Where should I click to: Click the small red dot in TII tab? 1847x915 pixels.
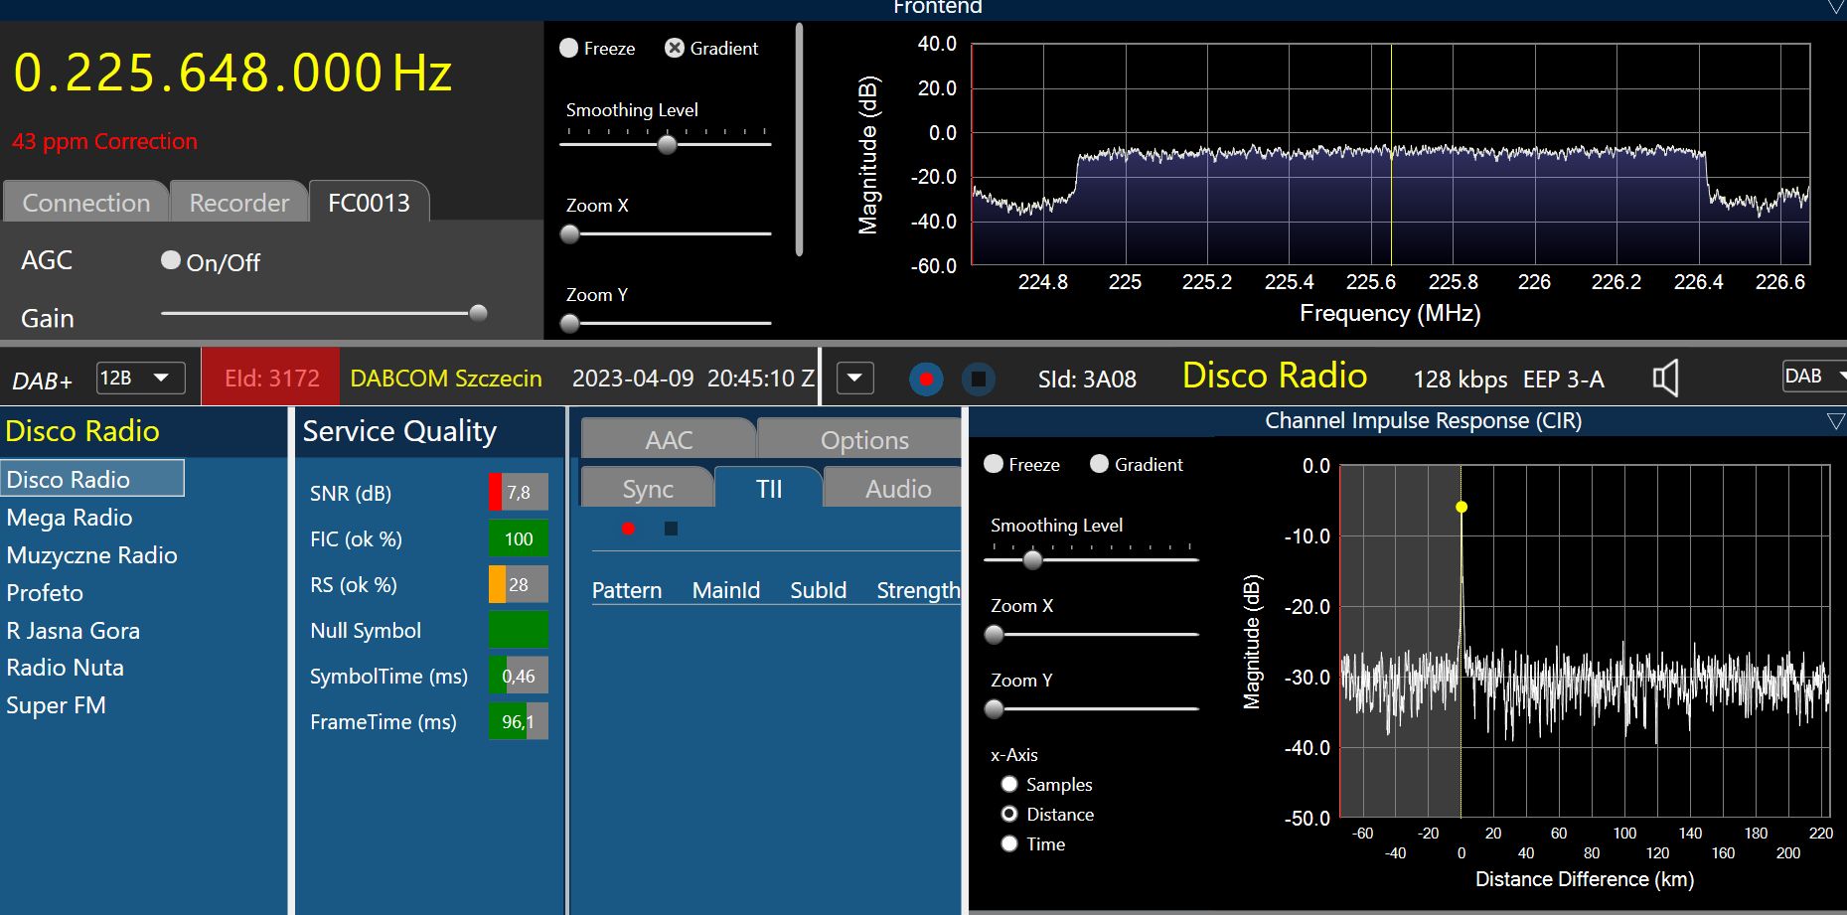pos(628,529)
